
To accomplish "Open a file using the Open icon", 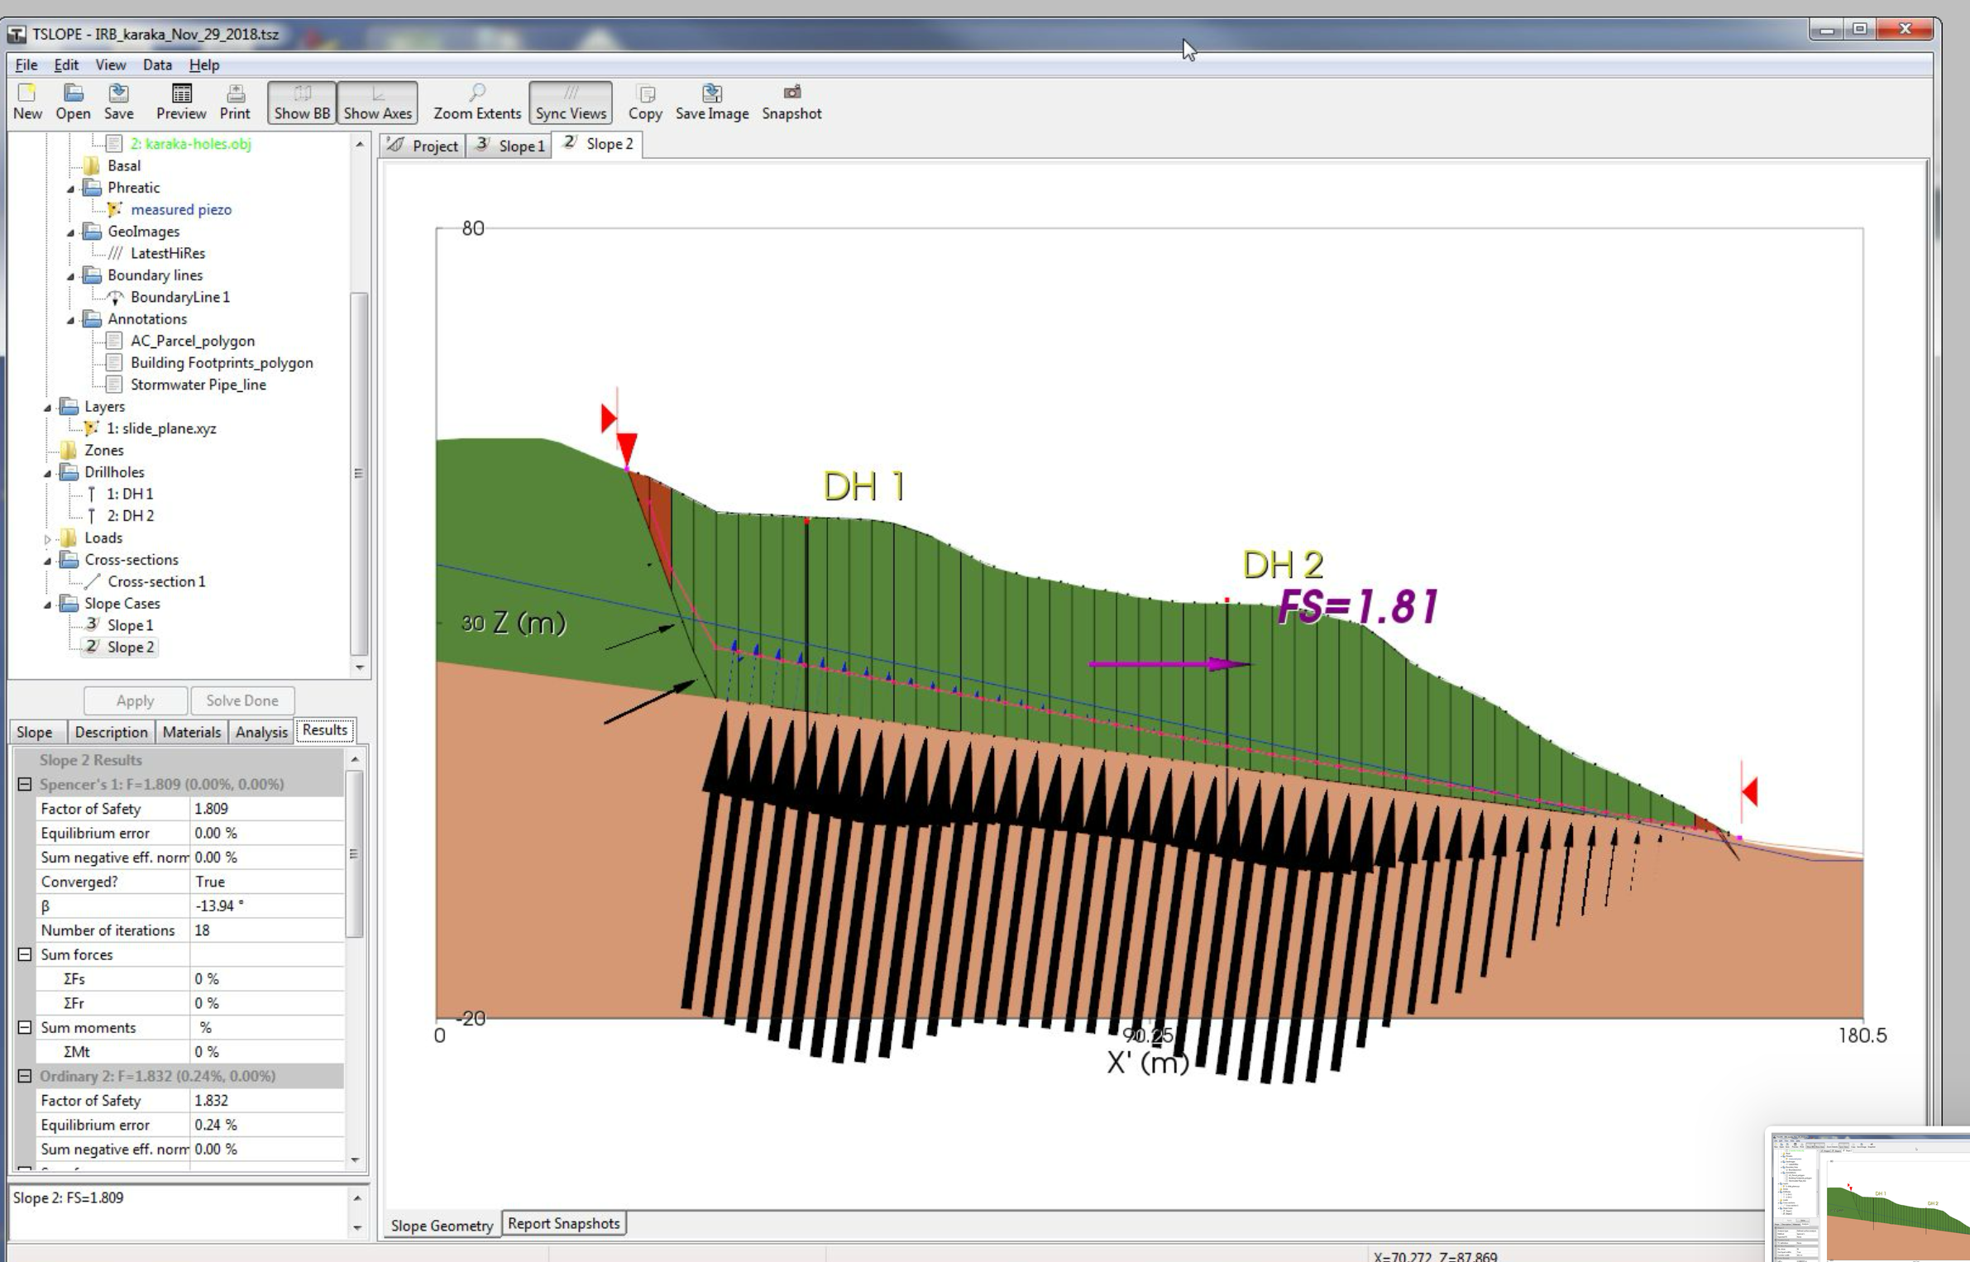I will [x=73, y=99].
